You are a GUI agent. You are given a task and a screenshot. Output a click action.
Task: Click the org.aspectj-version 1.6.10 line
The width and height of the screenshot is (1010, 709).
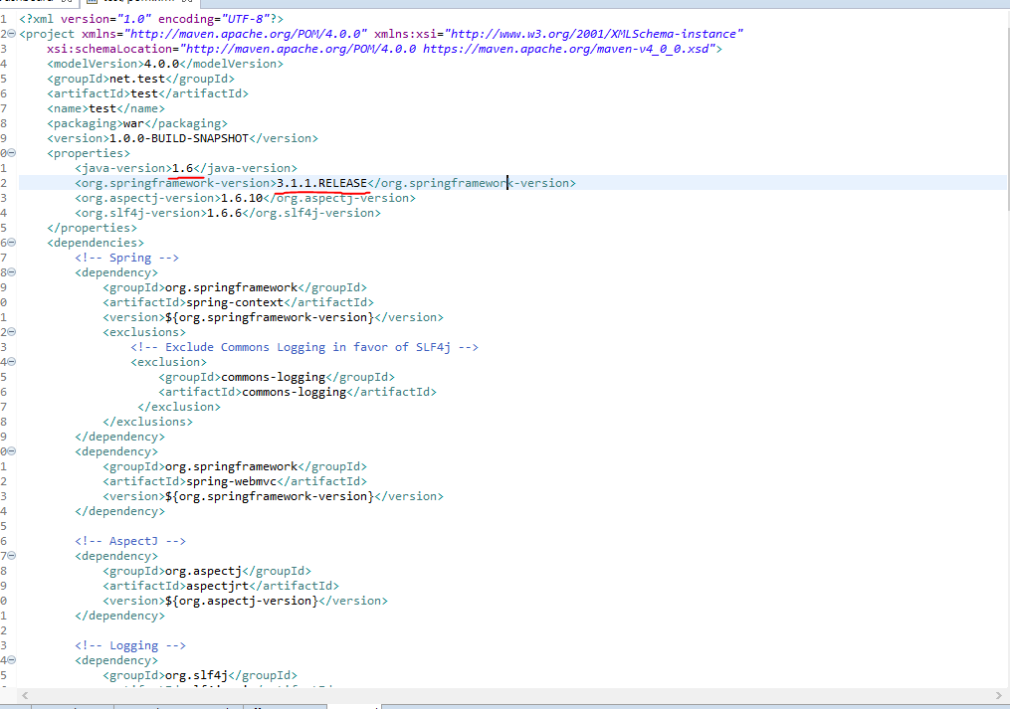pyautogui.click(x=246, y=198)
